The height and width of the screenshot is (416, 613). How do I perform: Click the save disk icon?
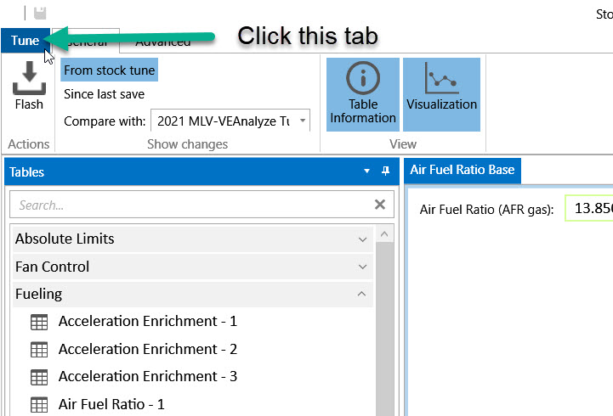40,13
